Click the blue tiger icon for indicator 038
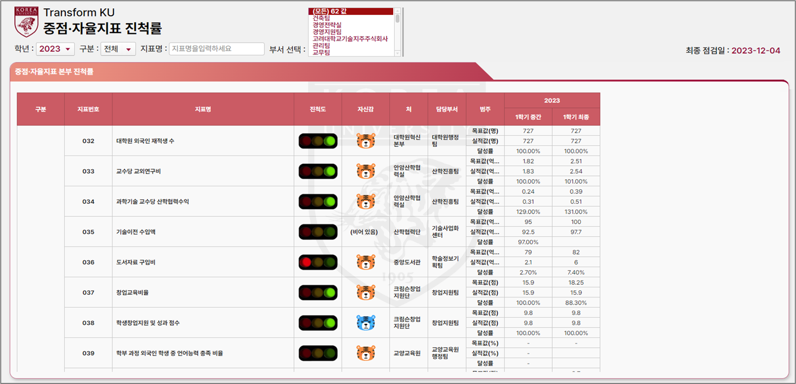This screenshot has height=384, width=796. 366,323
